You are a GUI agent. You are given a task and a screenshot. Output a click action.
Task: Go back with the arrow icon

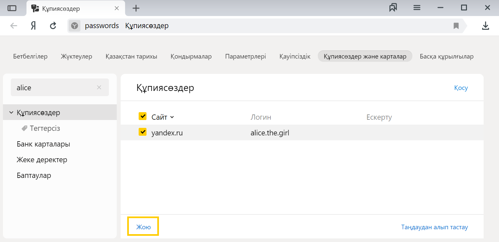click(13, 26)
